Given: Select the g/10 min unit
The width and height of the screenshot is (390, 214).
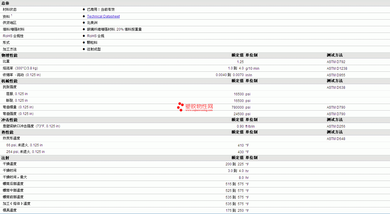Looking at the screenshot, I should pyautogui.click(x=252, y=69).
